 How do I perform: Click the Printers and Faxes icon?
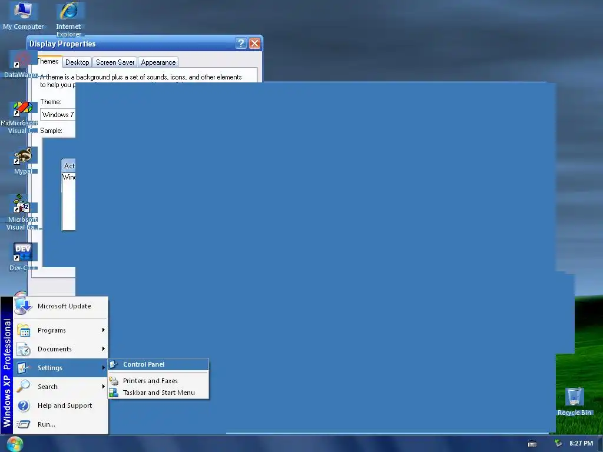[114, 381]
